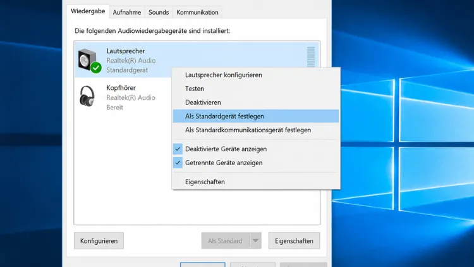Screen dimensions: 474x267
Task: Click the Standardgerät status text
Action: pyautogui.click(x=127, y=70)
